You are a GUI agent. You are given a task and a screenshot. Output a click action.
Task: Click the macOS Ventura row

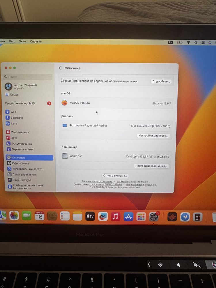(x=116, y=103)
